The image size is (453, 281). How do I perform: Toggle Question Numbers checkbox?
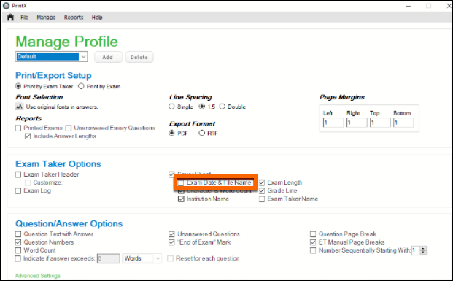[x=18, y=242]
